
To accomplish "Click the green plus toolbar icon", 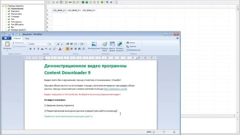I will pyautogui.click(x=102, y=2).
